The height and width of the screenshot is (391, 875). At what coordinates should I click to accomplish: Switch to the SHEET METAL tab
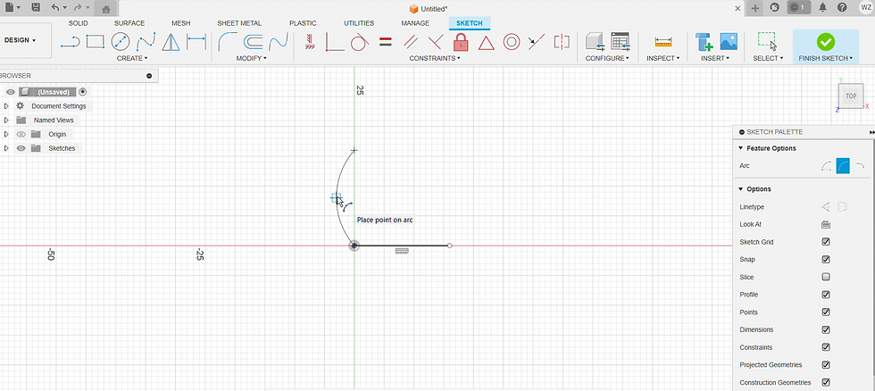[239, 23]
